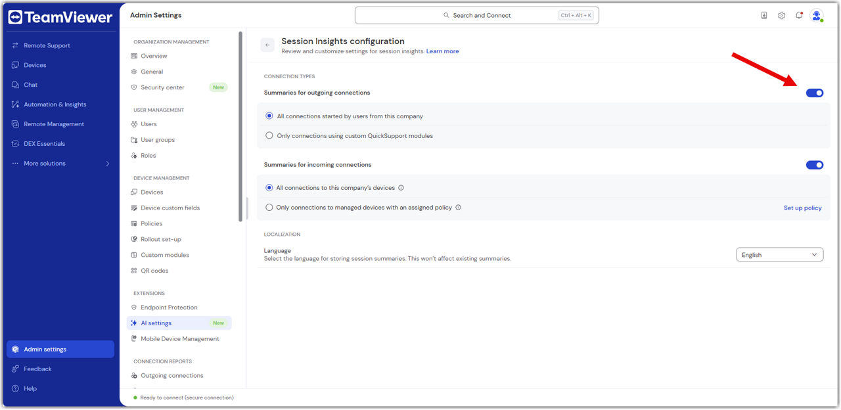
Task: Click the Outgoing connections report icon
Action: point(134,376)
